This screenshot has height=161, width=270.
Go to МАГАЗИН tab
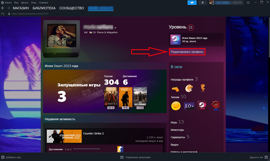pos(21,8)
